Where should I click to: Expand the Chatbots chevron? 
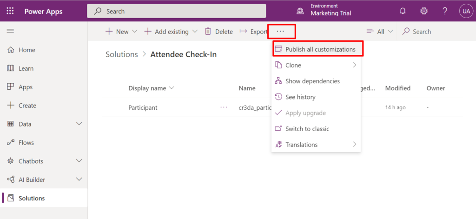(x=79, y=161)
